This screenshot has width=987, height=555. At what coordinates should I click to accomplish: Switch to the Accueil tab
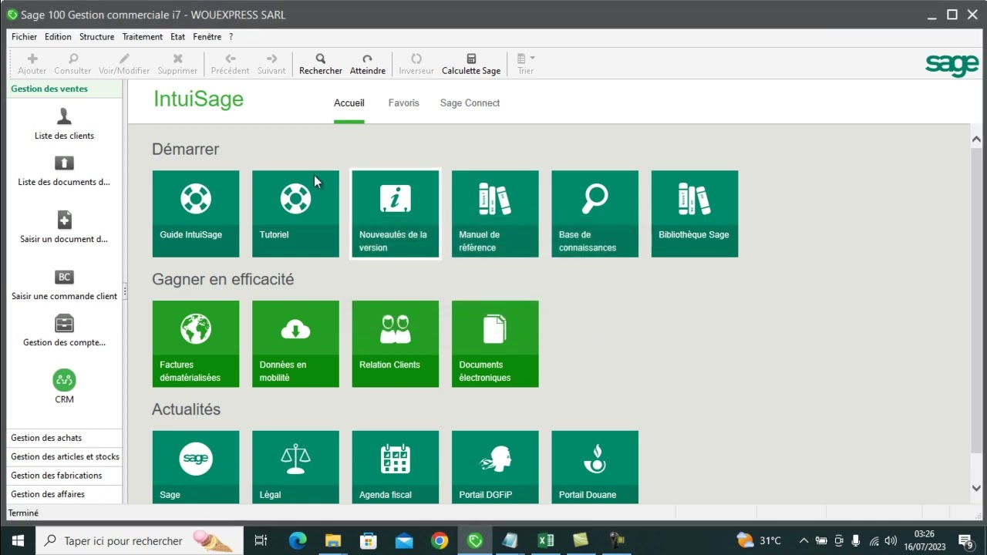349,103
